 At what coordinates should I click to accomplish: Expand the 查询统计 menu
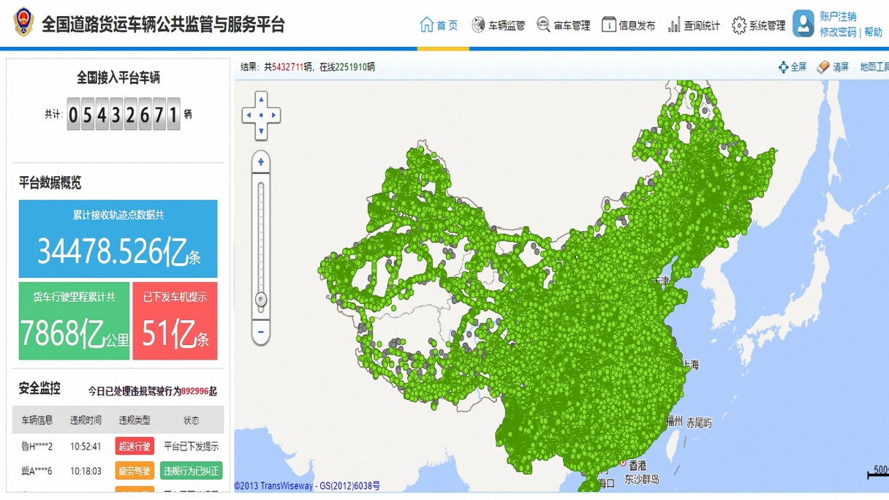click(x=693, y=25)
